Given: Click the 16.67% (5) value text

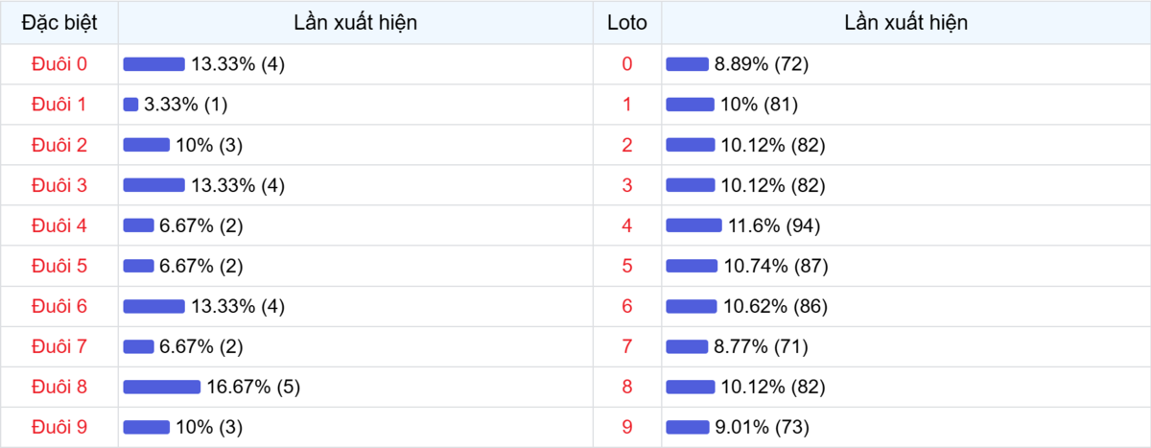Looking at the screenshot, I should click(x=253, y=387).
